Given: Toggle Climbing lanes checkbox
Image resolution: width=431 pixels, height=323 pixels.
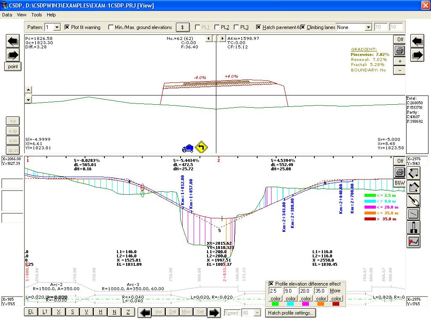Looking at the screenshot, I should [x=303, y=27].
